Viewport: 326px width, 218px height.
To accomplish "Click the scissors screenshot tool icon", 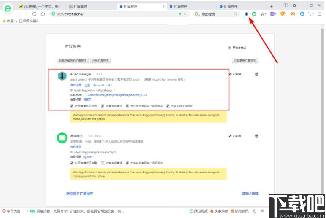I will [262, 14].
